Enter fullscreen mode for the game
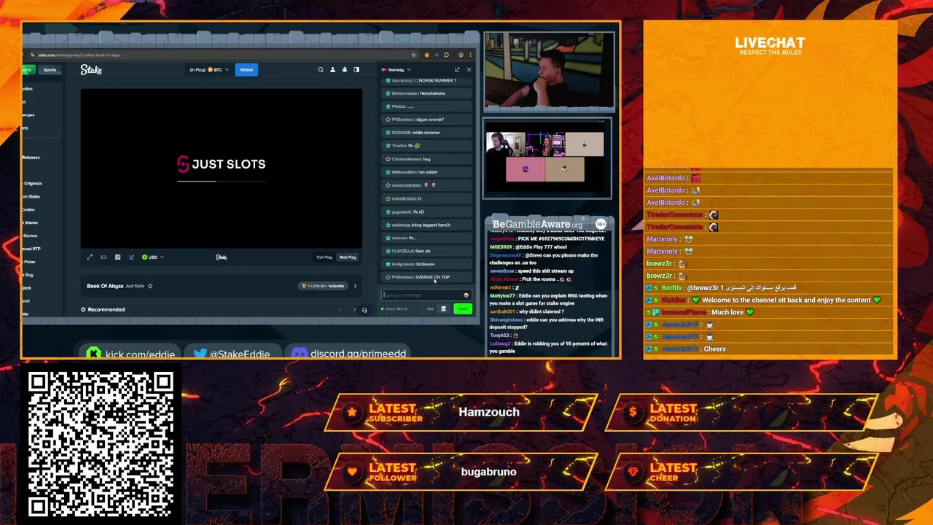The image size is (933, 525). point(90,257)
